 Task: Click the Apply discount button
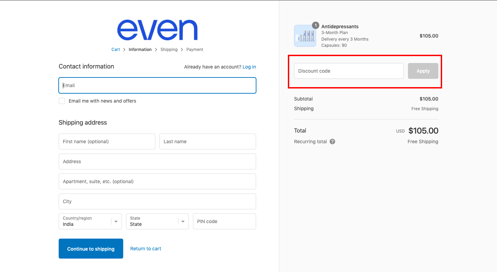423,71
